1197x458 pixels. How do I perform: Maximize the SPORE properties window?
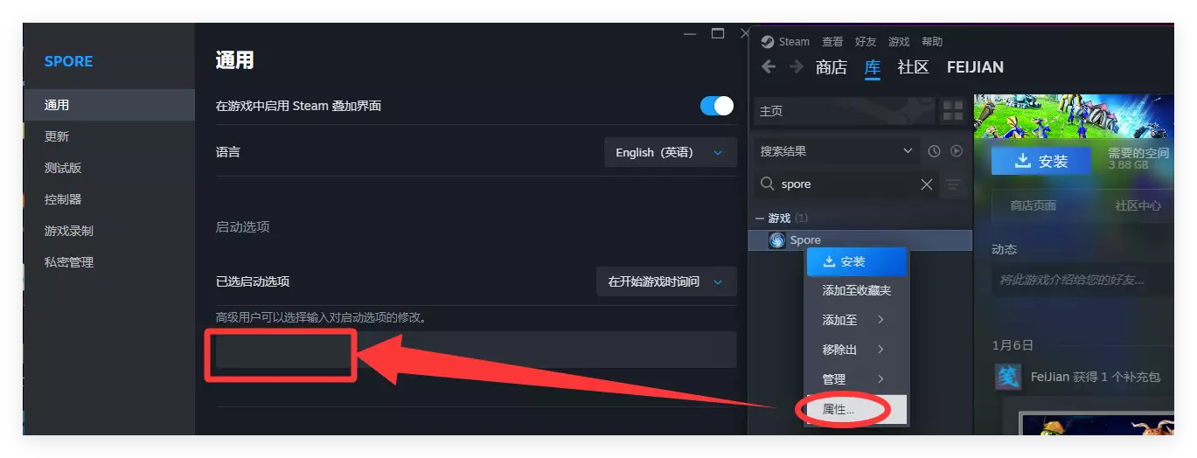click(718, 34)
